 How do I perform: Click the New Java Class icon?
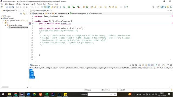[x=87, y=7]
